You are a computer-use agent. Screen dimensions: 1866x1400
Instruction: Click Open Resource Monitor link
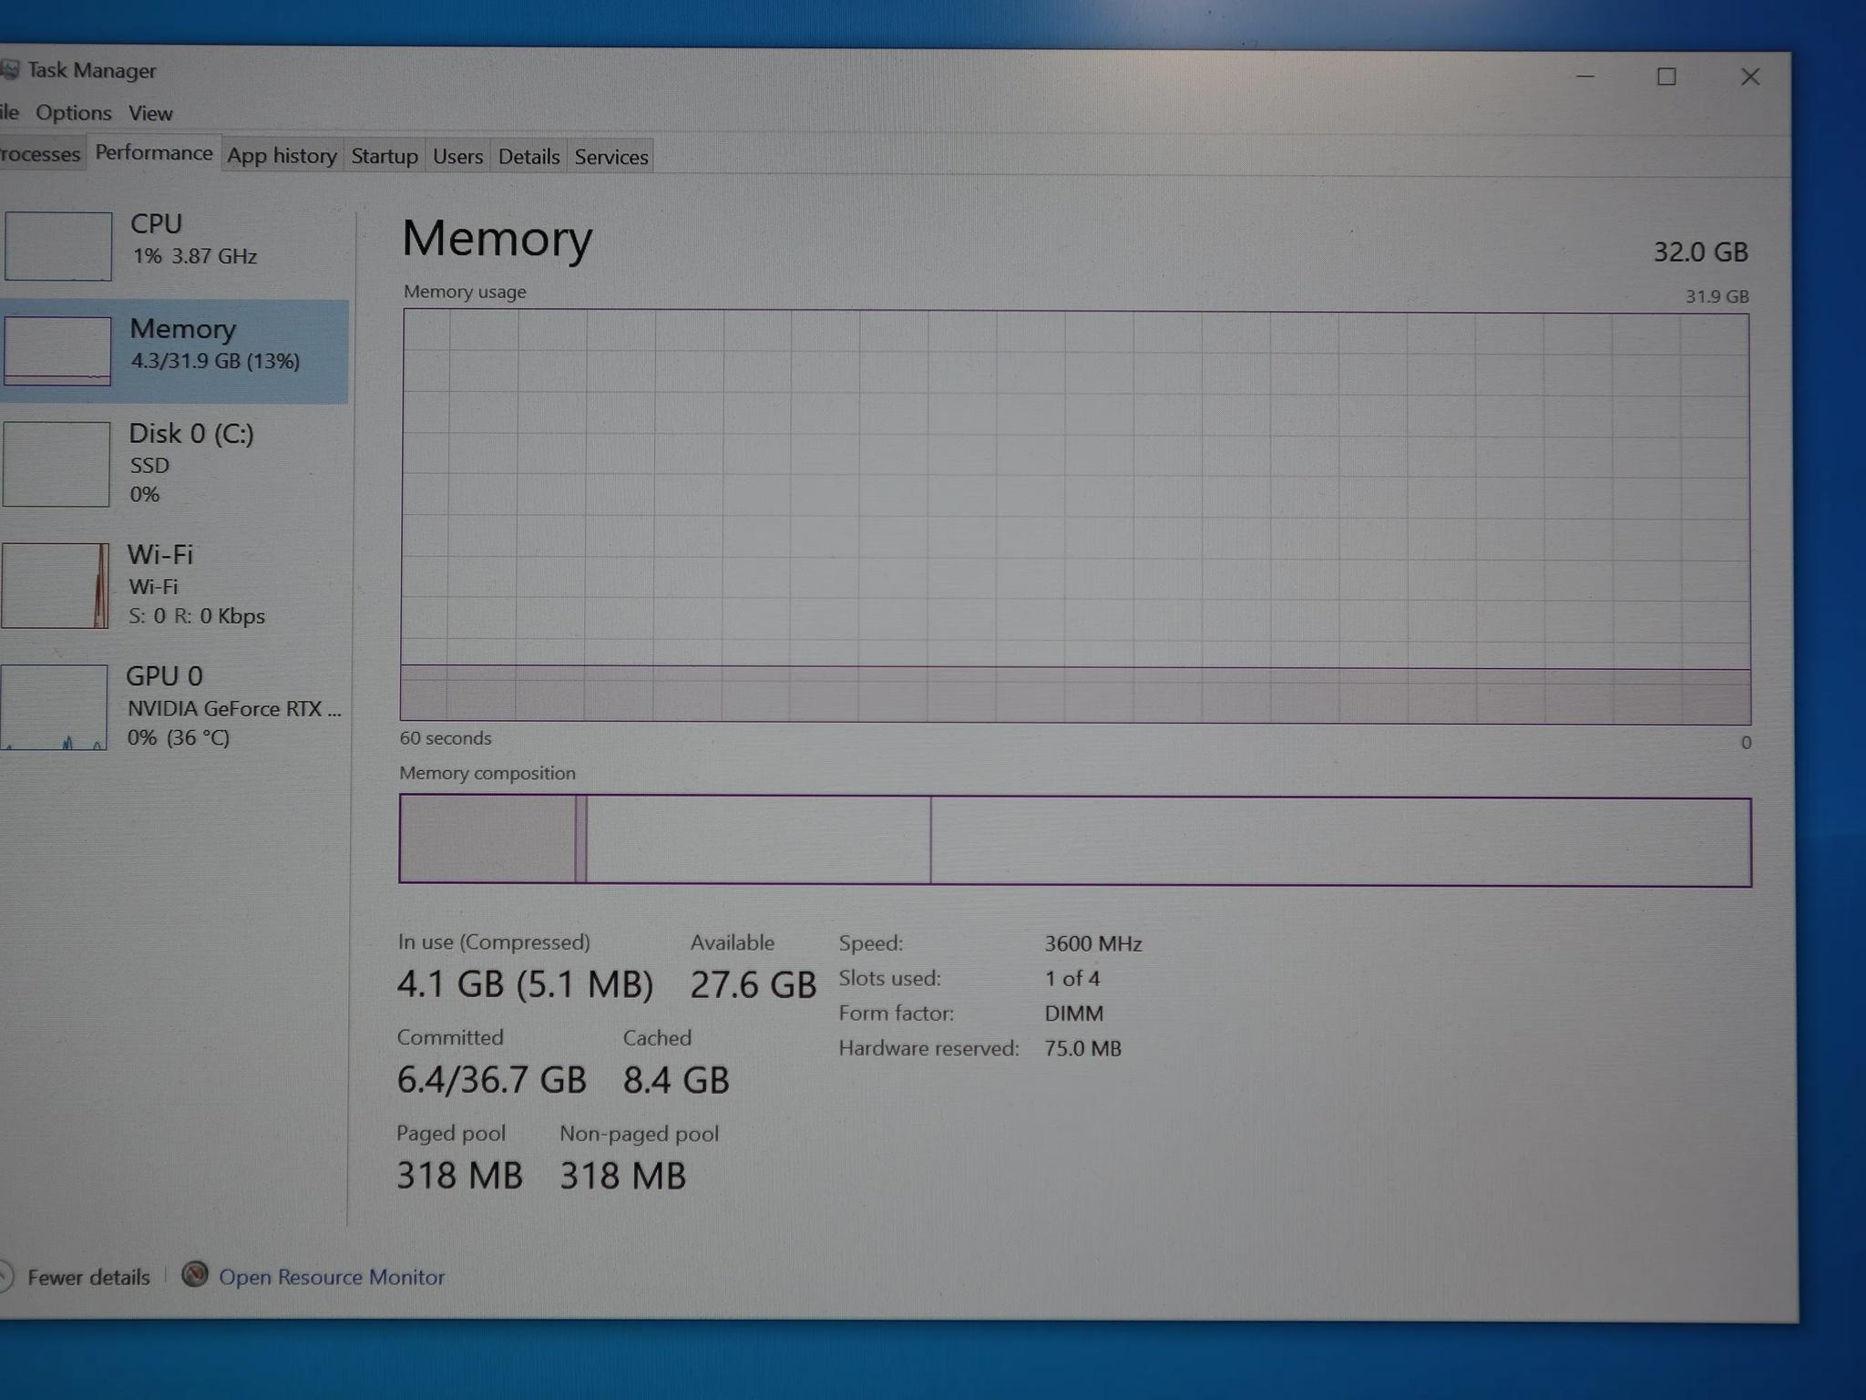click(332, 1277)
